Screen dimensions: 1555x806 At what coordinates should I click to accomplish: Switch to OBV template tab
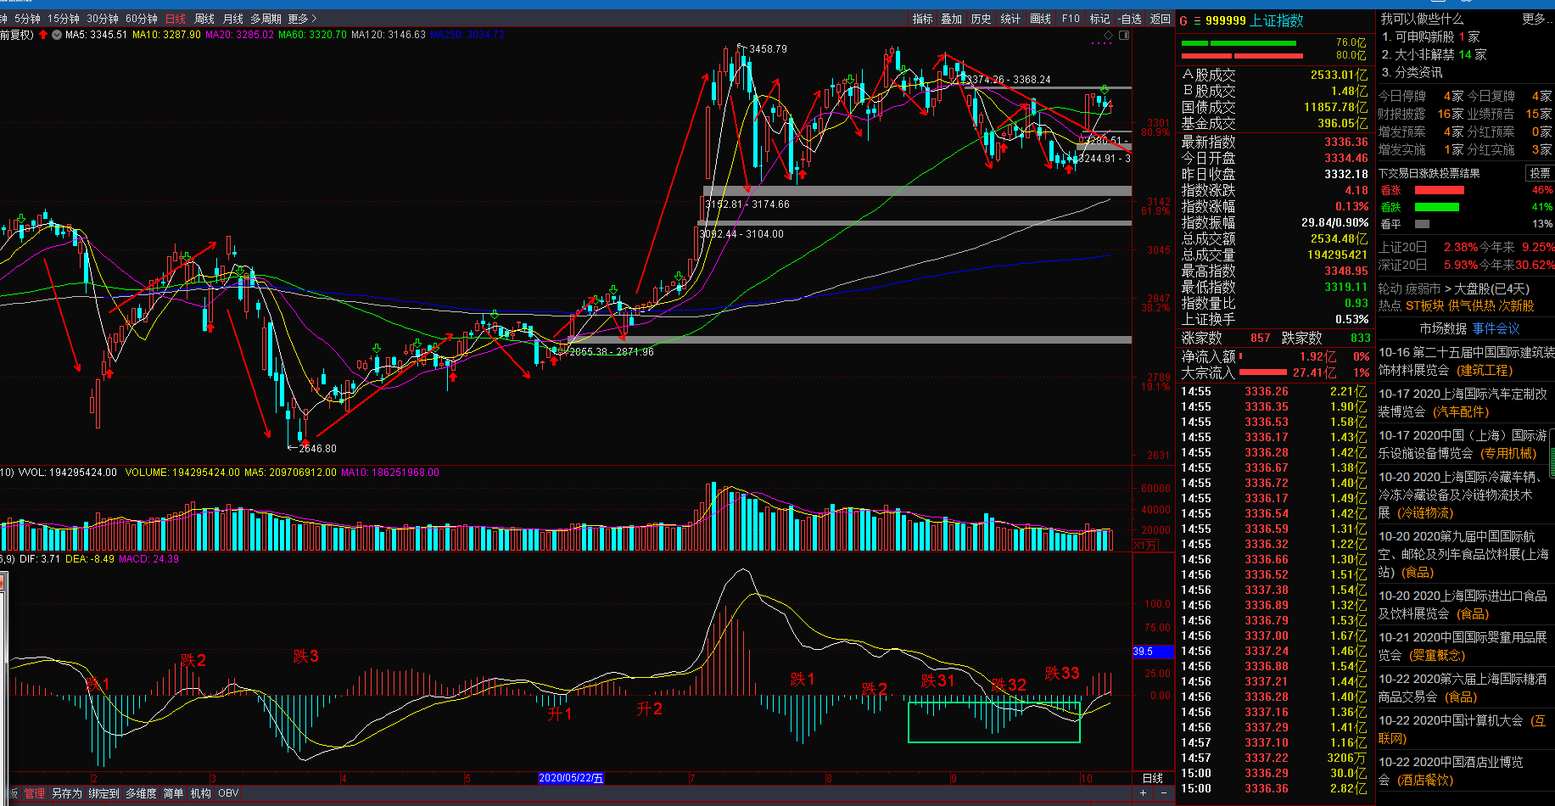(228, 793)
